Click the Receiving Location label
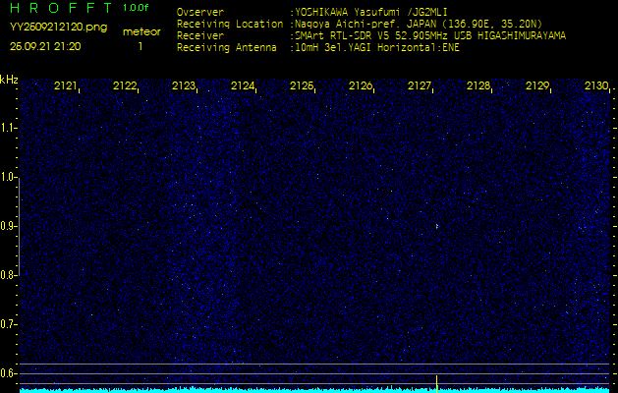The height and width of the screenshot is (393, 618). tap(230, 24)
